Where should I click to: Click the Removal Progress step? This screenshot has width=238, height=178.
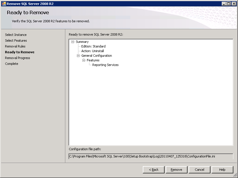17,58
